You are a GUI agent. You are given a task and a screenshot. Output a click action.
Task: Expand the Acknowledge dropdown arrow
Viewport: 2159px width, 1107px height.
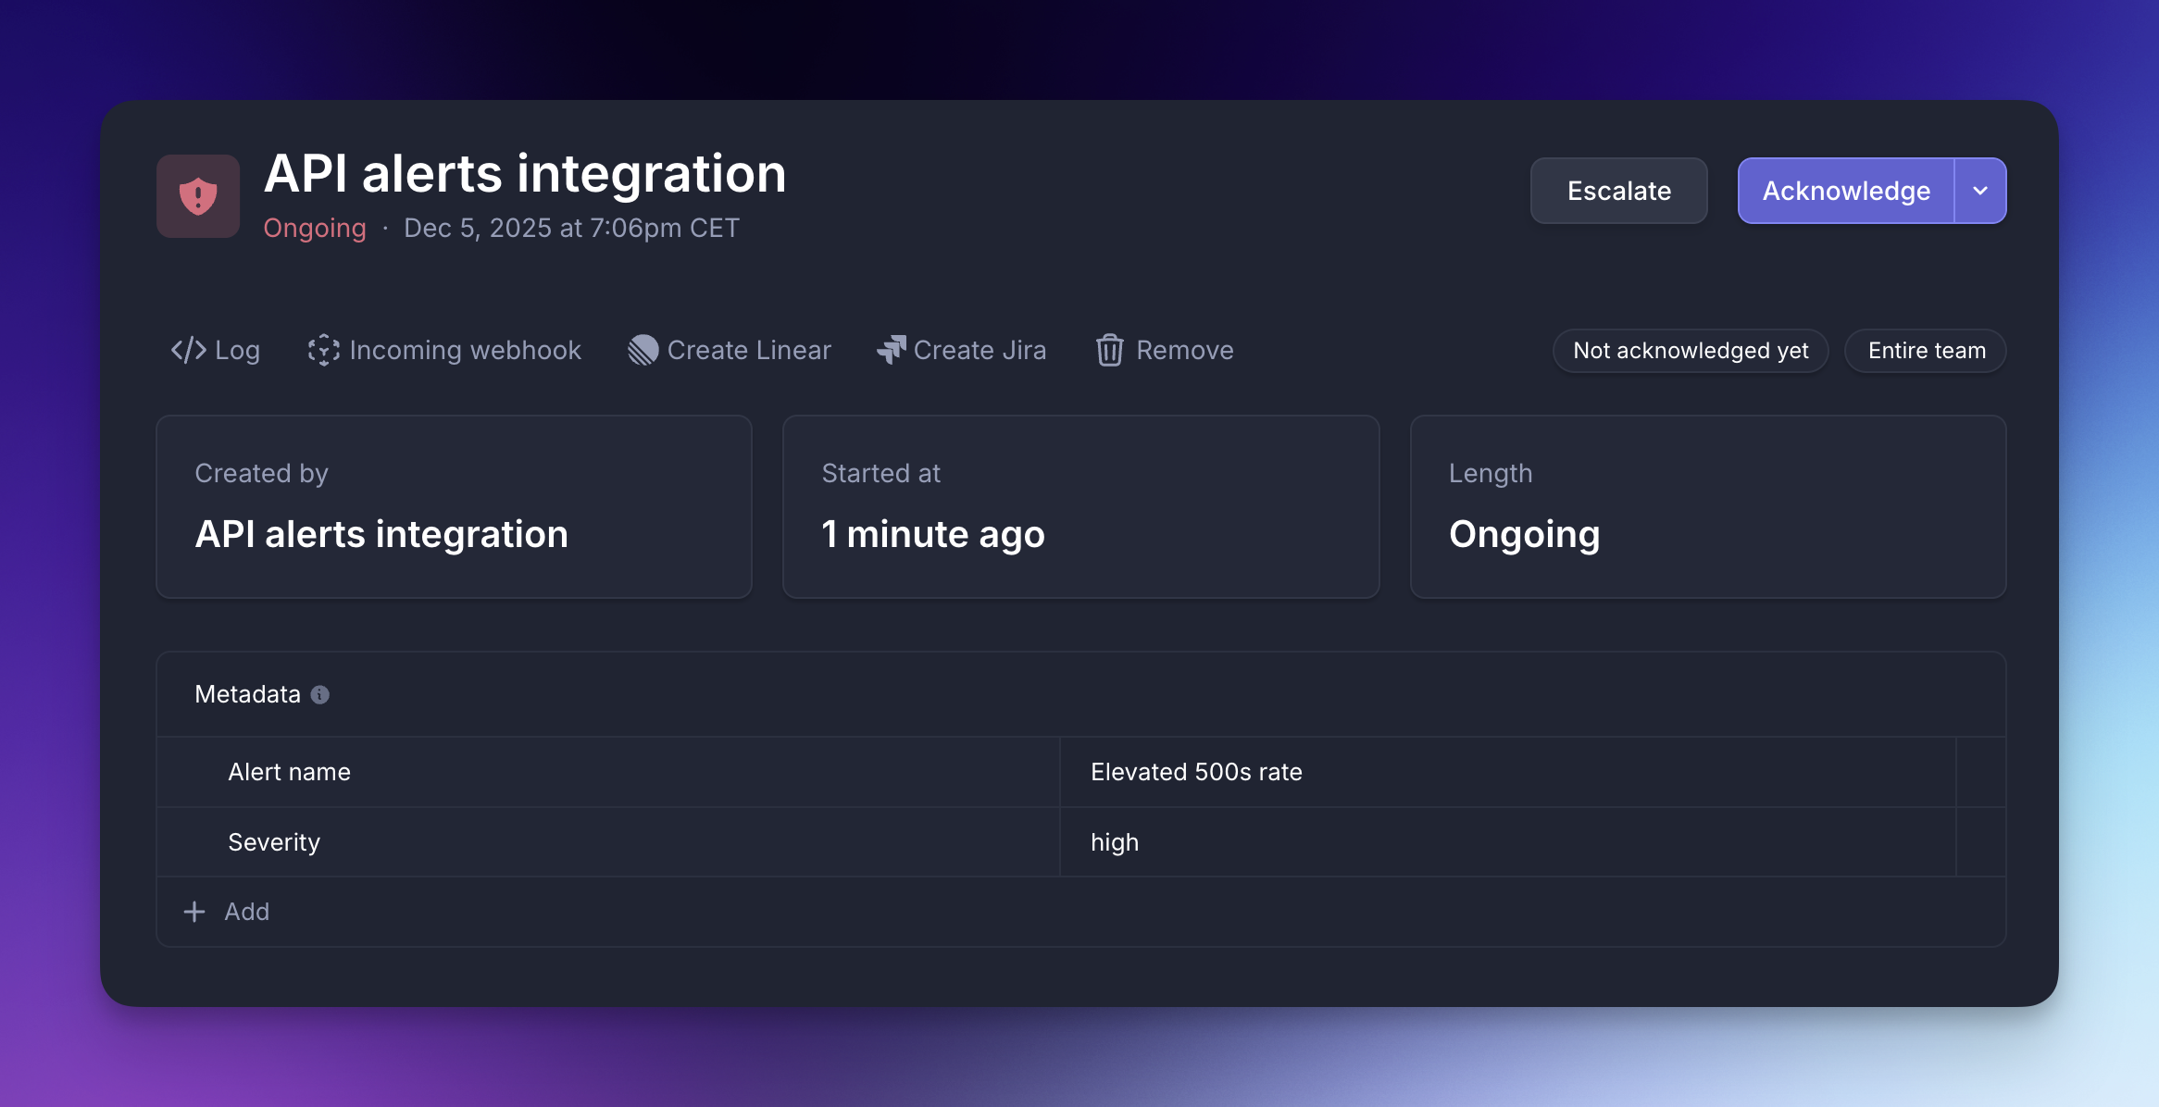[1980, 191]
